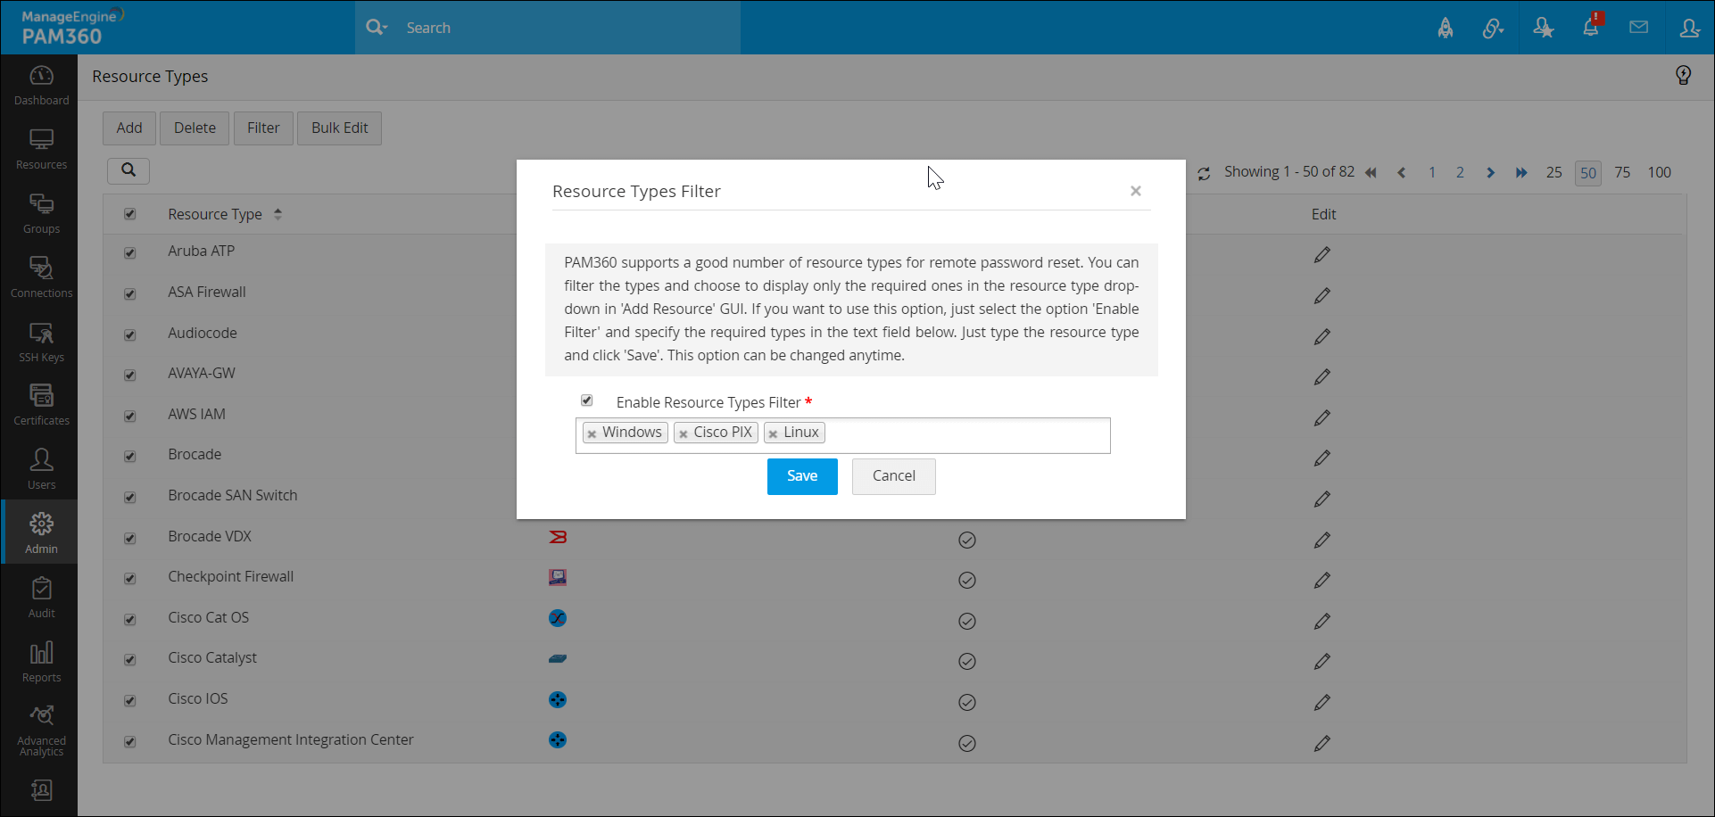Close the Resource Types Filter dialog
1715x817 pixels.
(1136, 191)
